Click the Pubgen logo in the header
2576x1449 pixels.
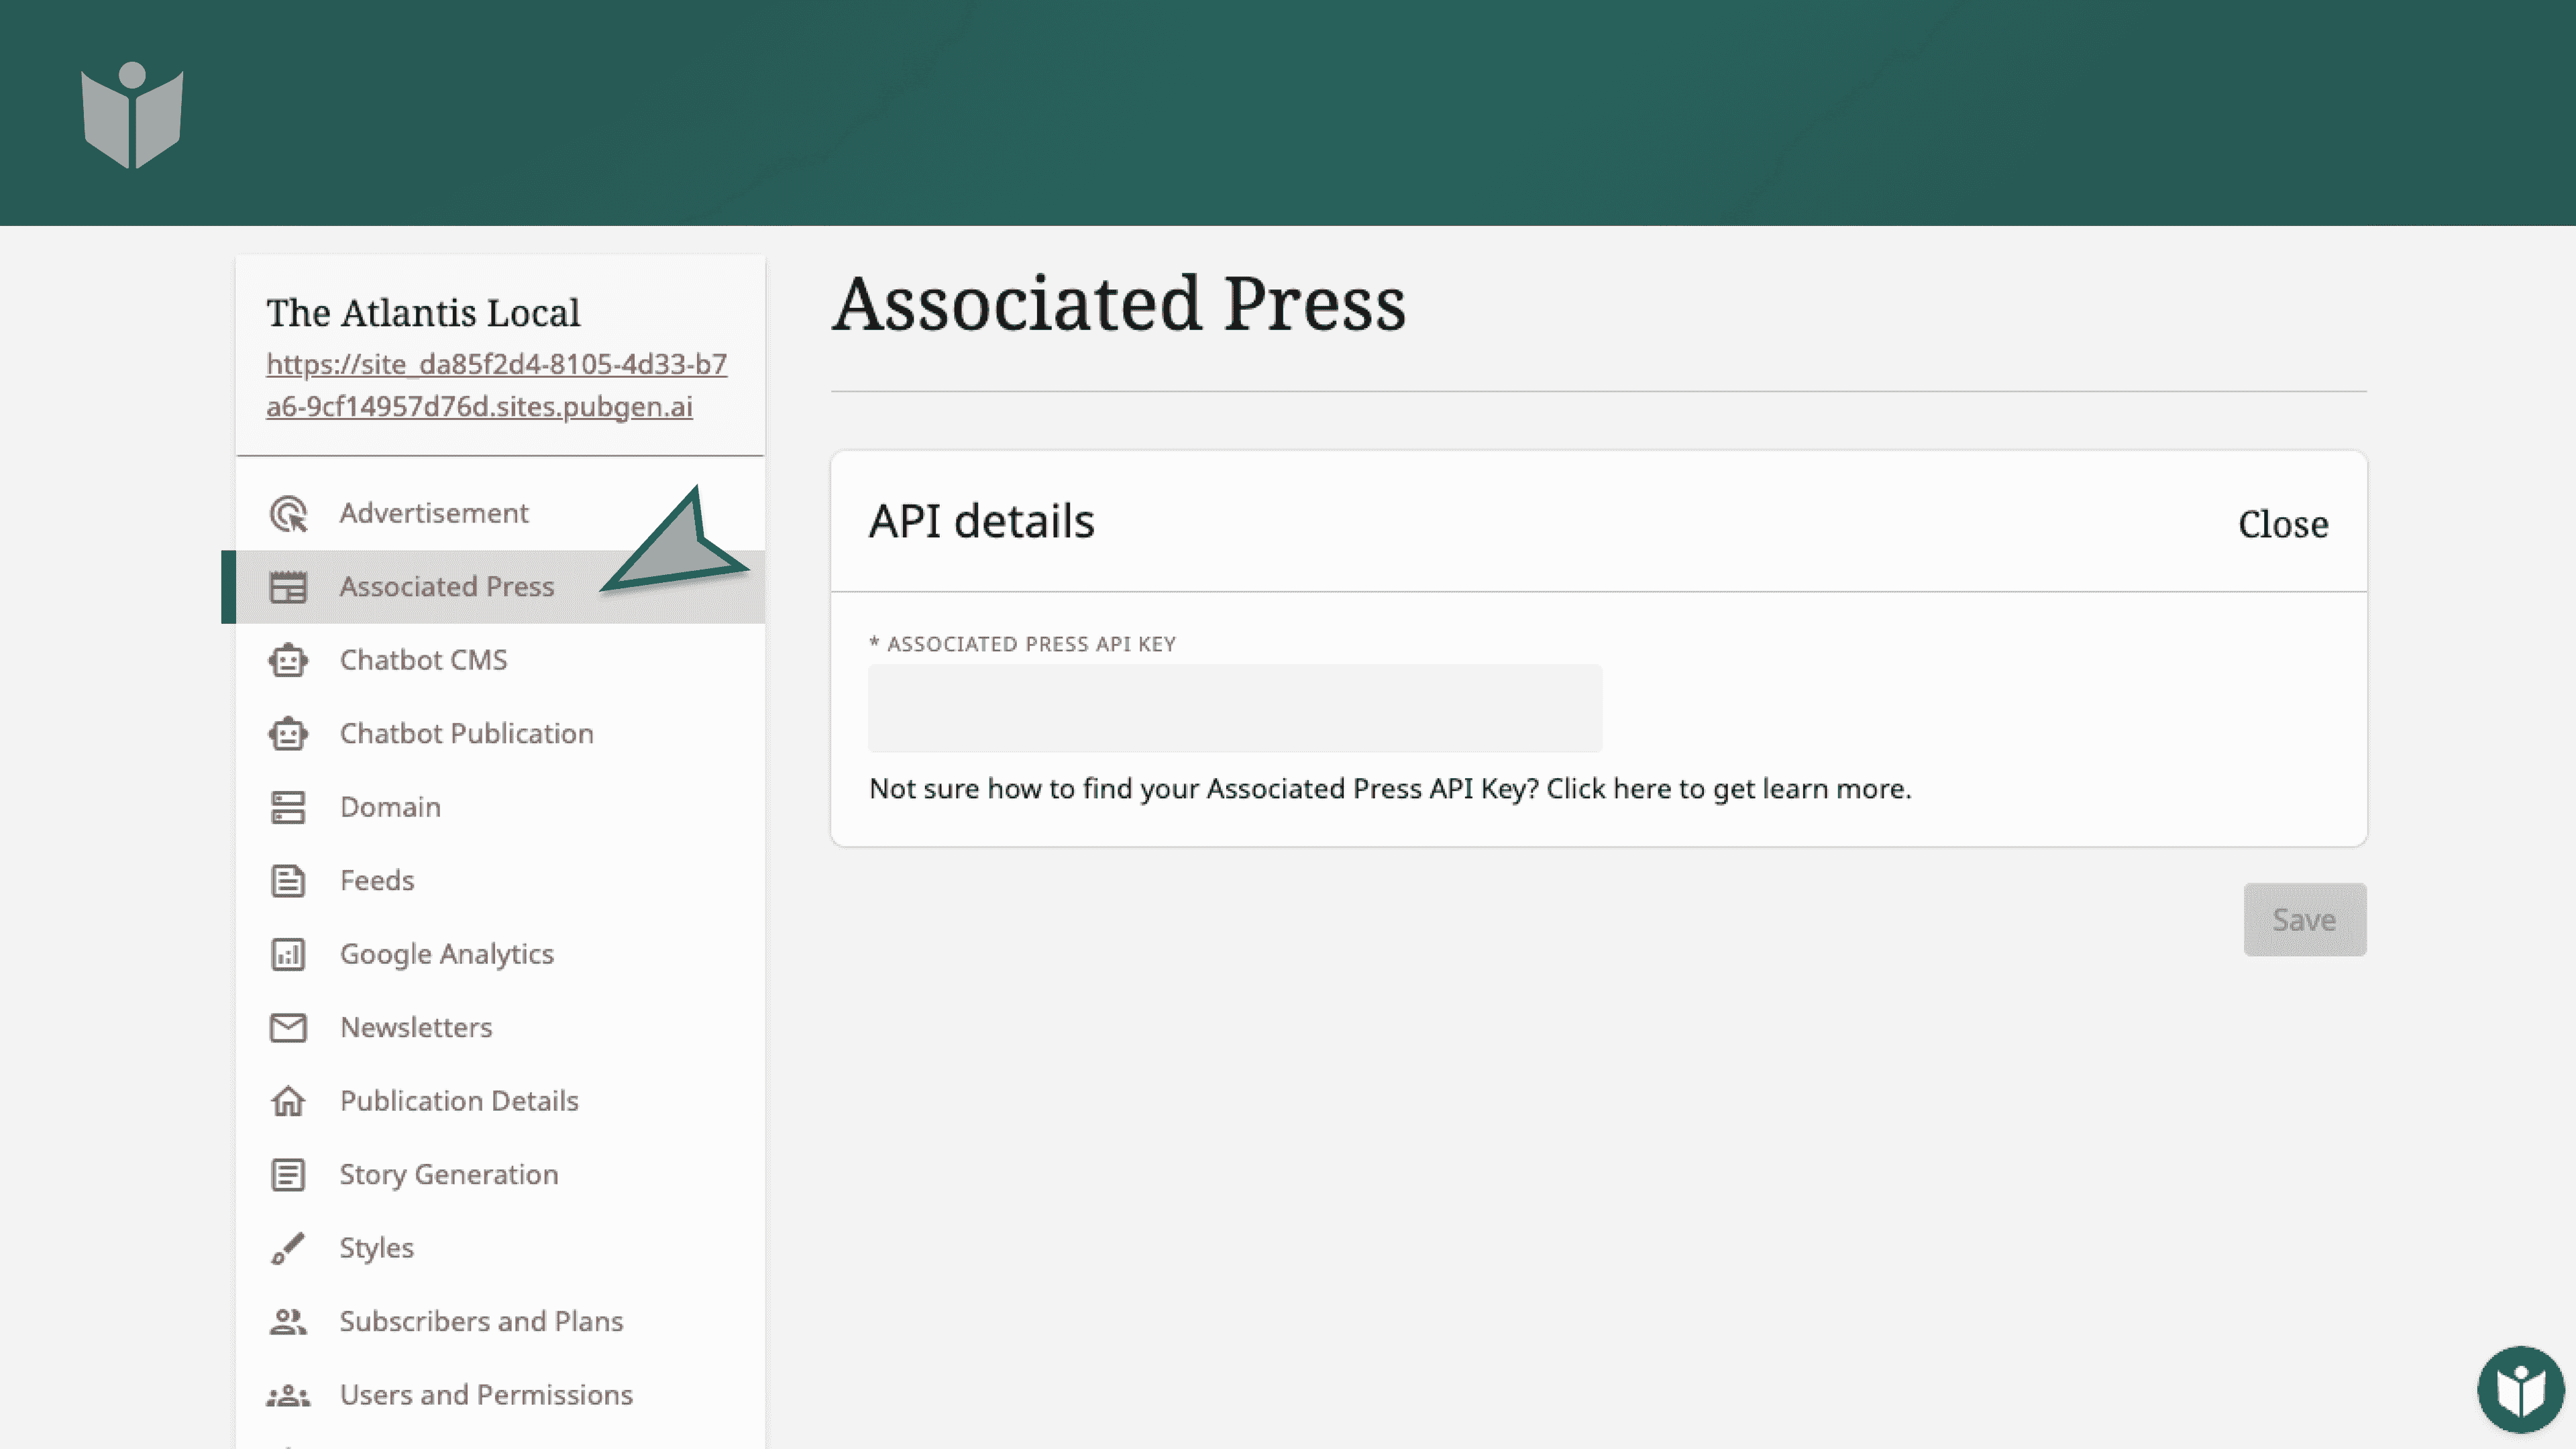tap(132, 114)
